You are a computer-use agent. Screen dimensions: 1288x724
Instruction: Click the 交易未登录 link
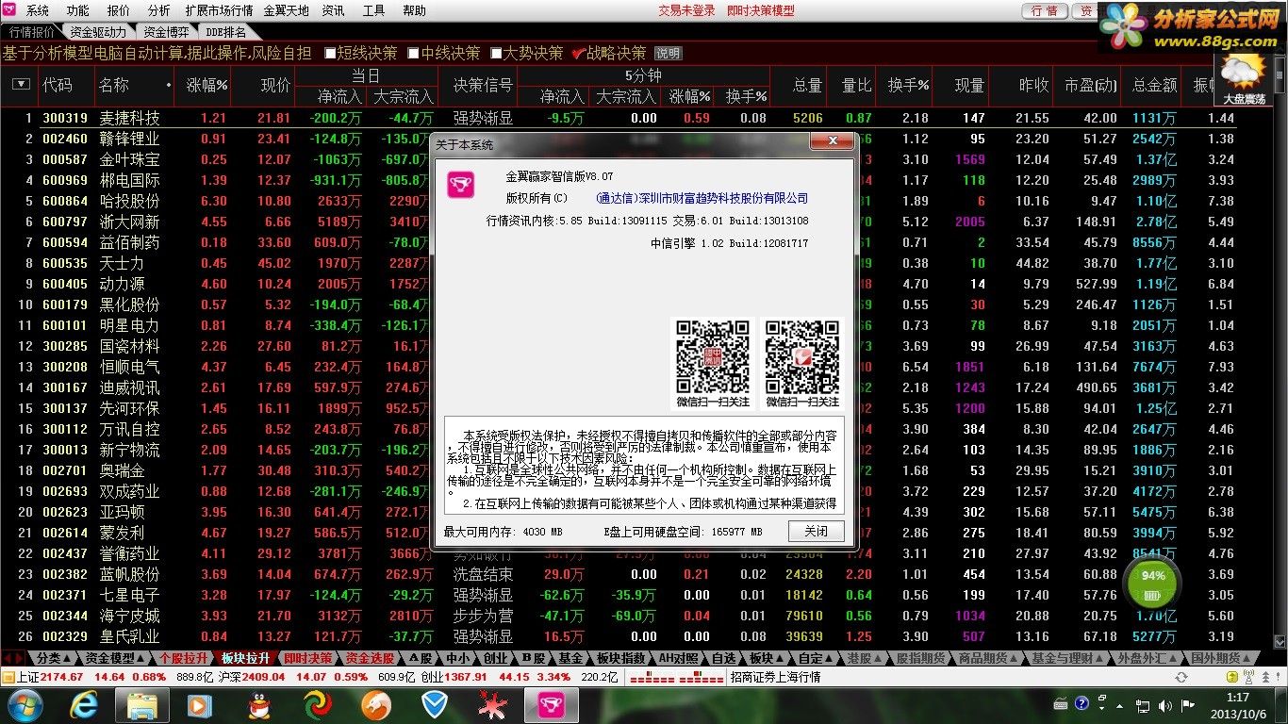686,10
